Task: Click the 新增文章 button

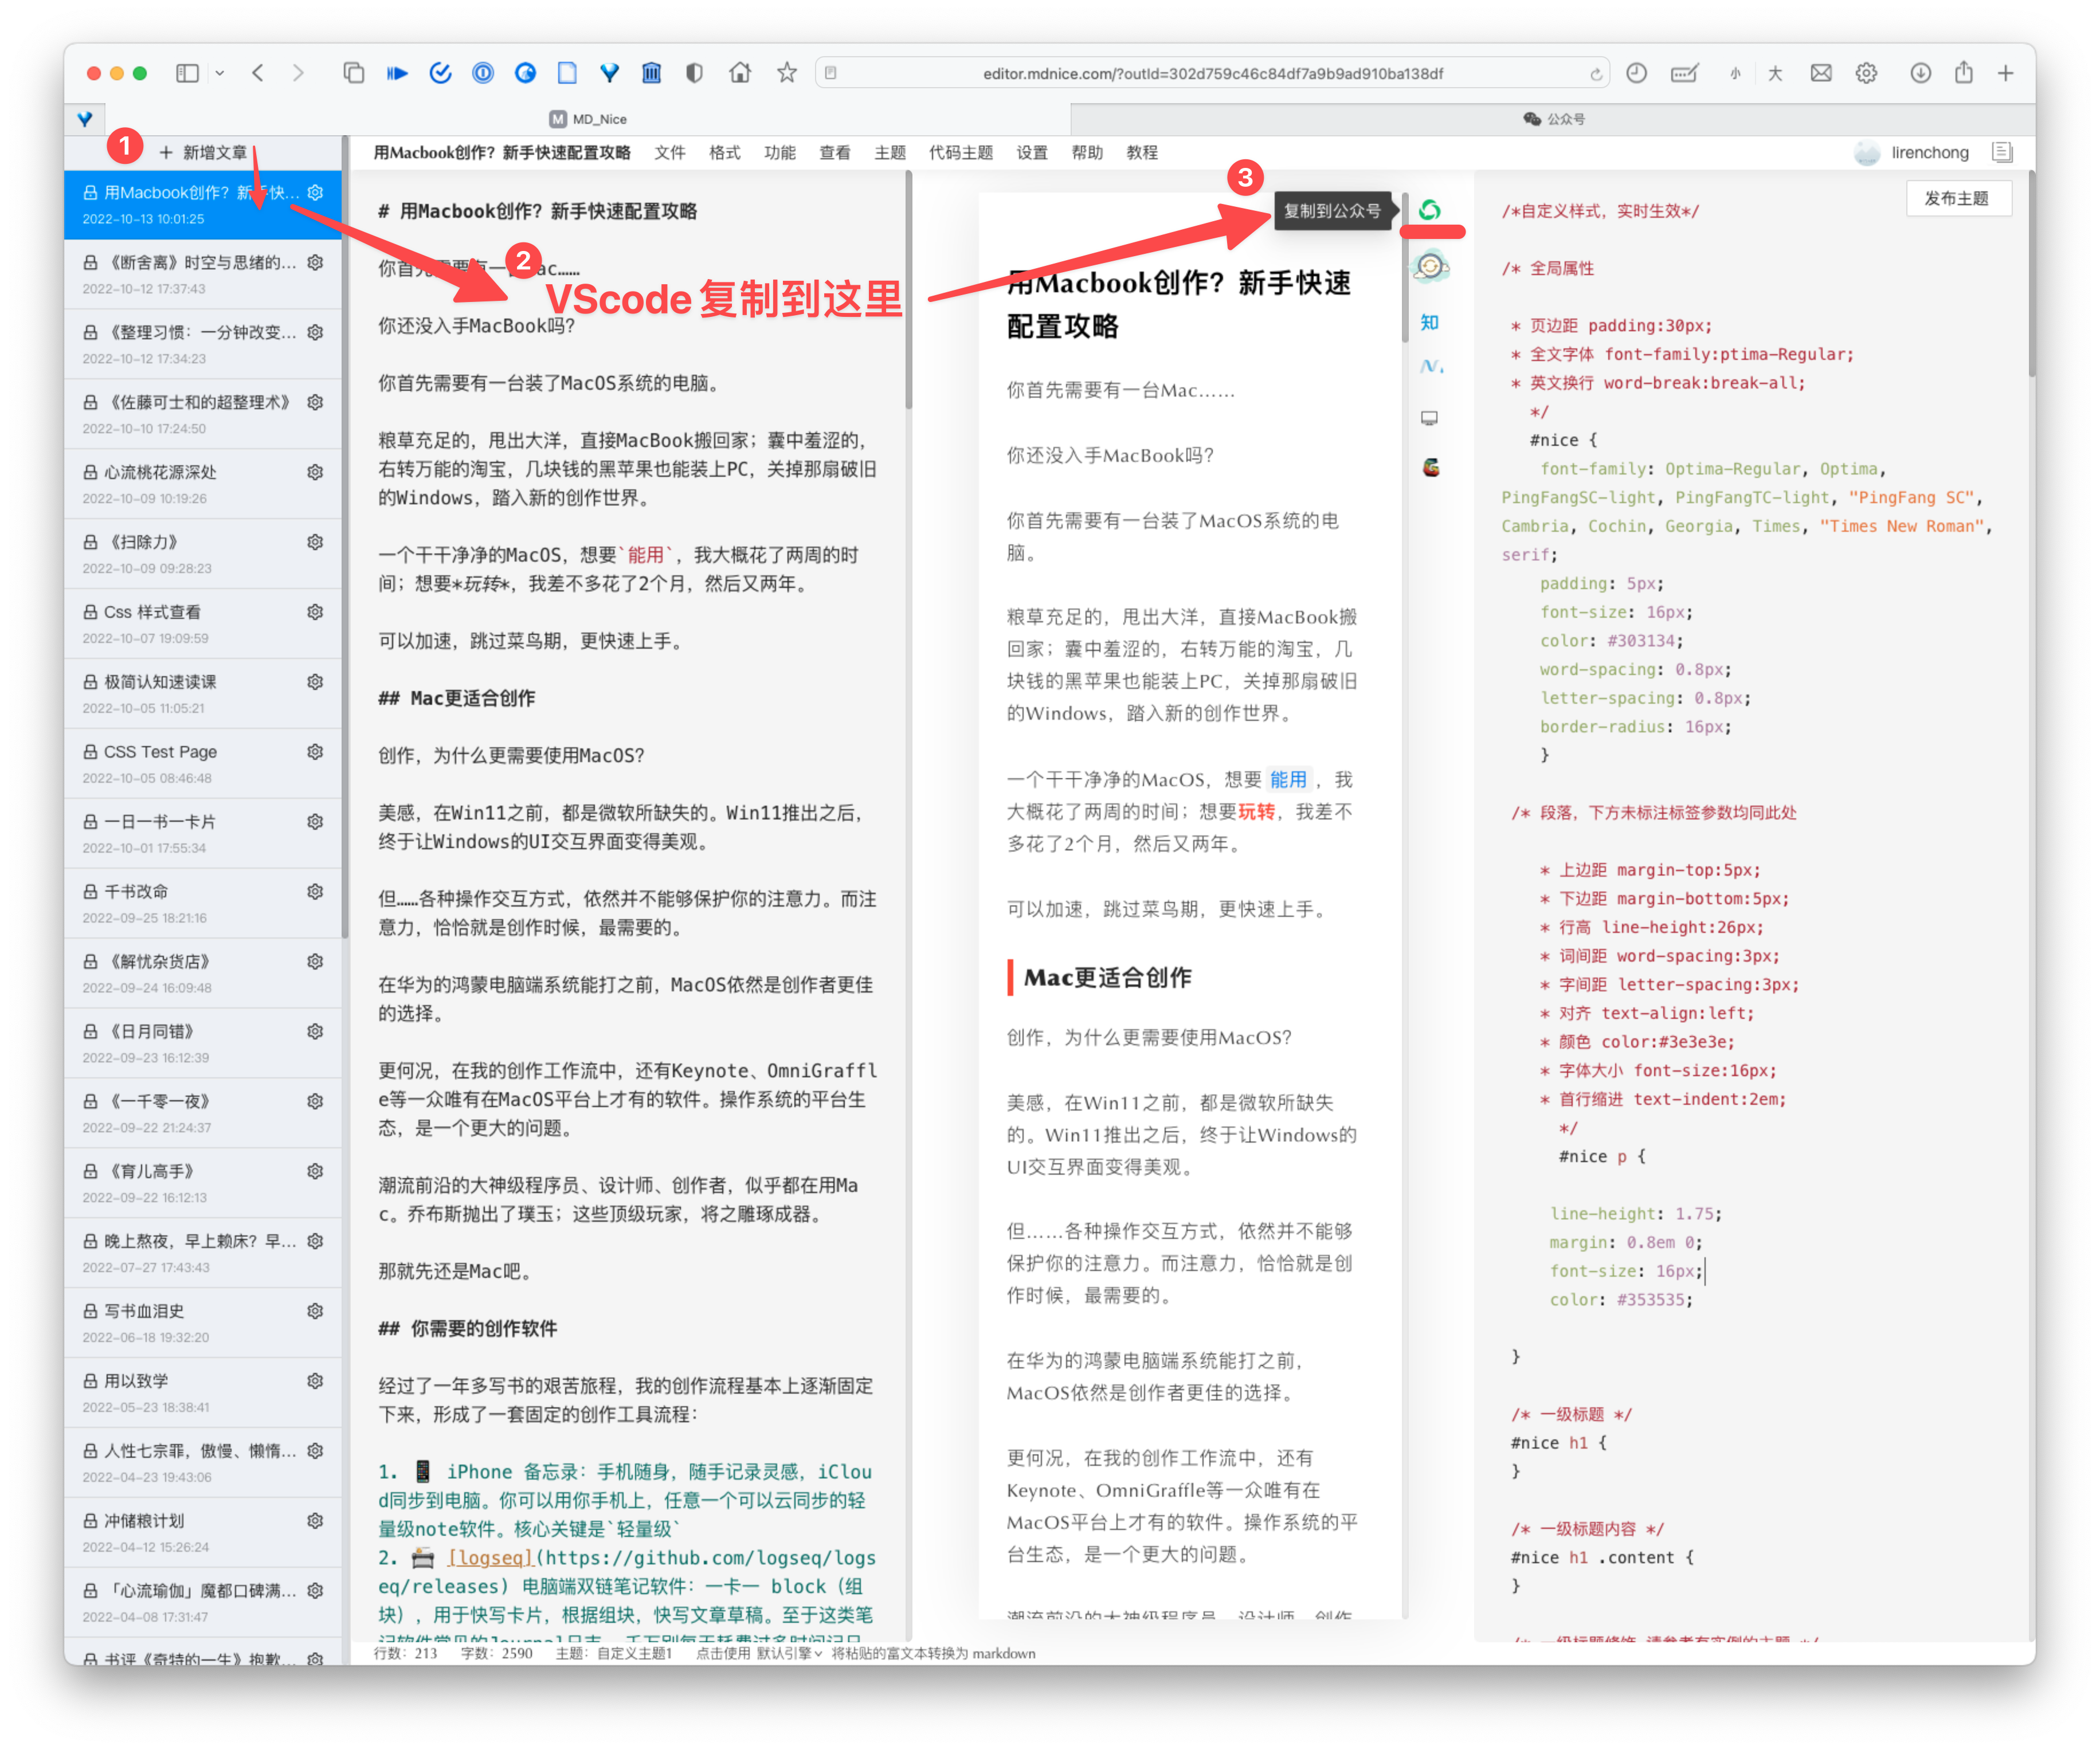Action: 203,153
